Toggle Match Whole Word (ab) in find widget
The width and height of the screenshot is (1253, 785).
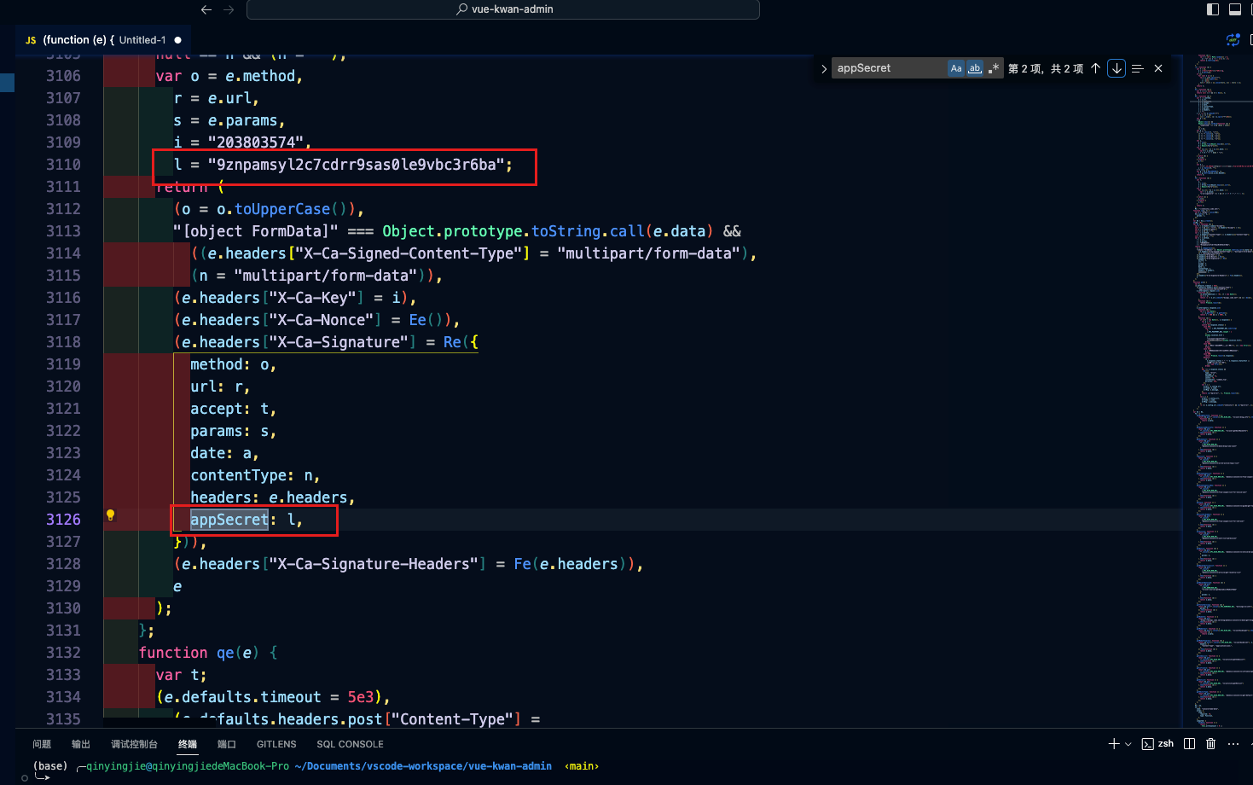(975, 68)
